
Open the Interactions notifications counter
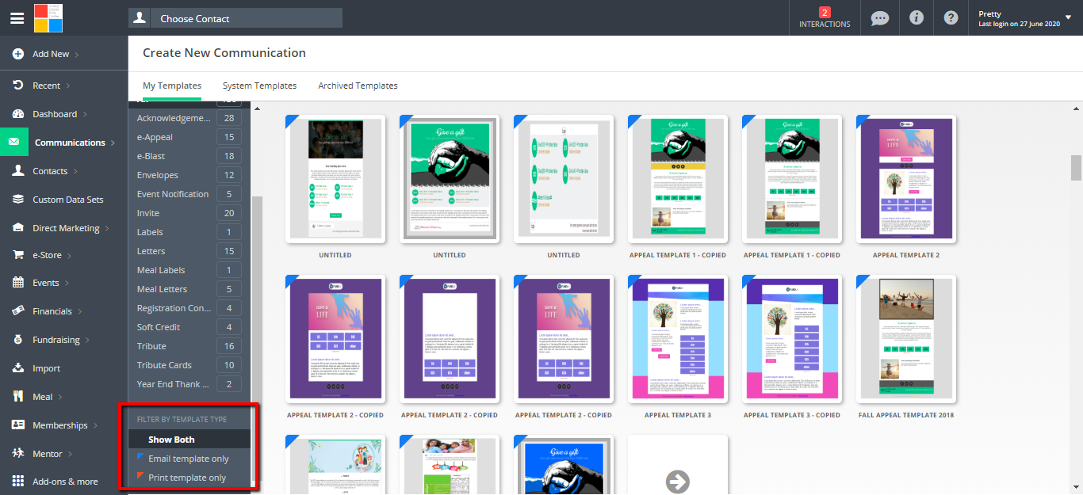coord(825,18)
